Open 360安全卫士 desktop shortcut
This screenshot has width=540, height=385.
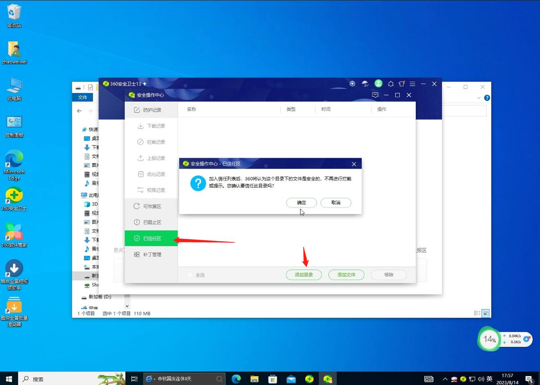(x=14, y=199)
